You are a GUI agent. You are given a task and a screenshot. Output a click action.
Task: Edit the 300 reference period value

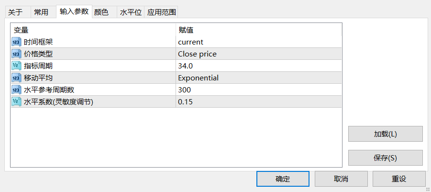pos(259,90)
